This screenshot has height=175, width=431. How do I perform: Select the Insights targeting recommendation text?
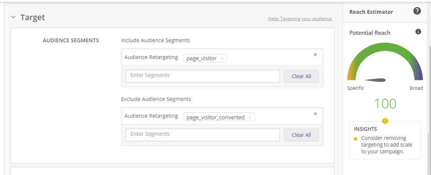click(x=383, y=145)
